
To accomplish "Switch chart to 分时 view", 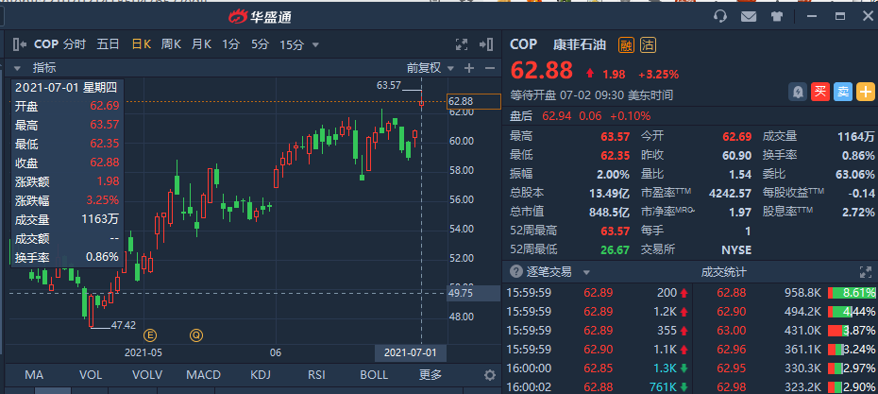I will pyautogui.click(x=75, y=44).
